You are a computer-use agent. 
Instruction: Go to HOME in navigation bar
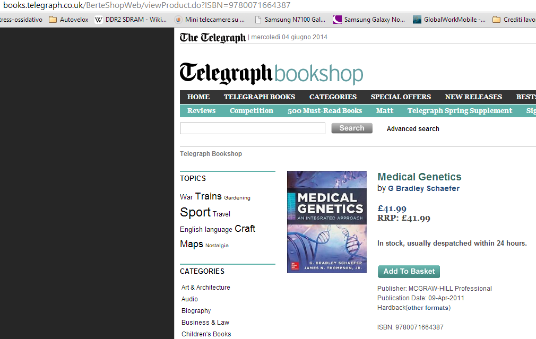[198, 97]
